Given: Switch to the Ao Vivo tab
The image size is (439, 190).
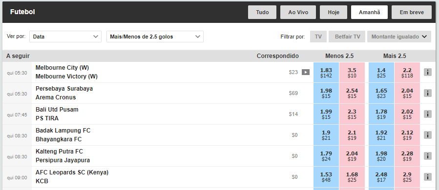Looking at the screenshot, I should coord(298,12).
